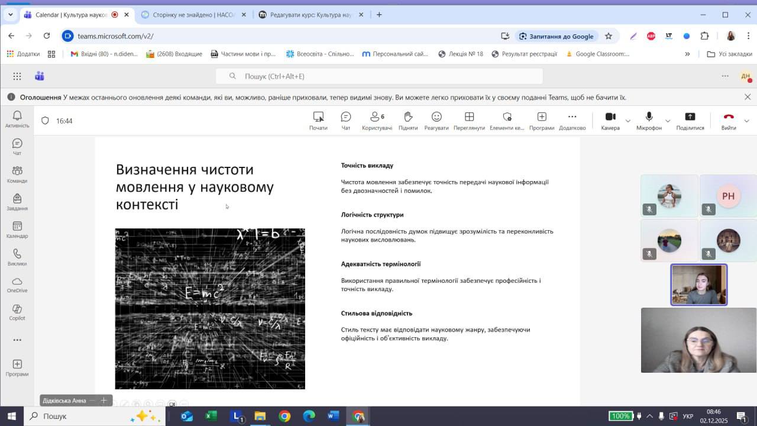The image size is (757, 426).
Task: Expand the microphone options dropdown arrow
Action: pyautogui.click(x=668, y=121)
